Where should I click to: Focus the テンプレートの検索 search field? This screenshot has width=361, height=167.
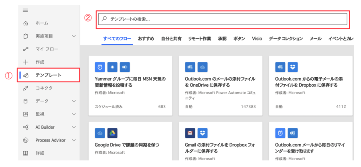223,19
